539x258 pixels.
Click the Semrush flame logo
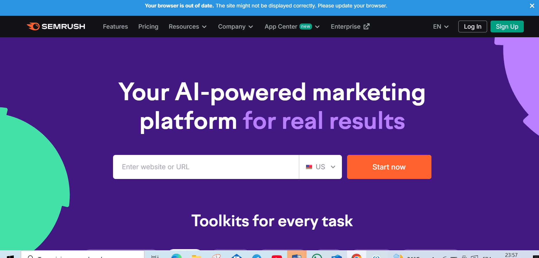click(33, 26)
